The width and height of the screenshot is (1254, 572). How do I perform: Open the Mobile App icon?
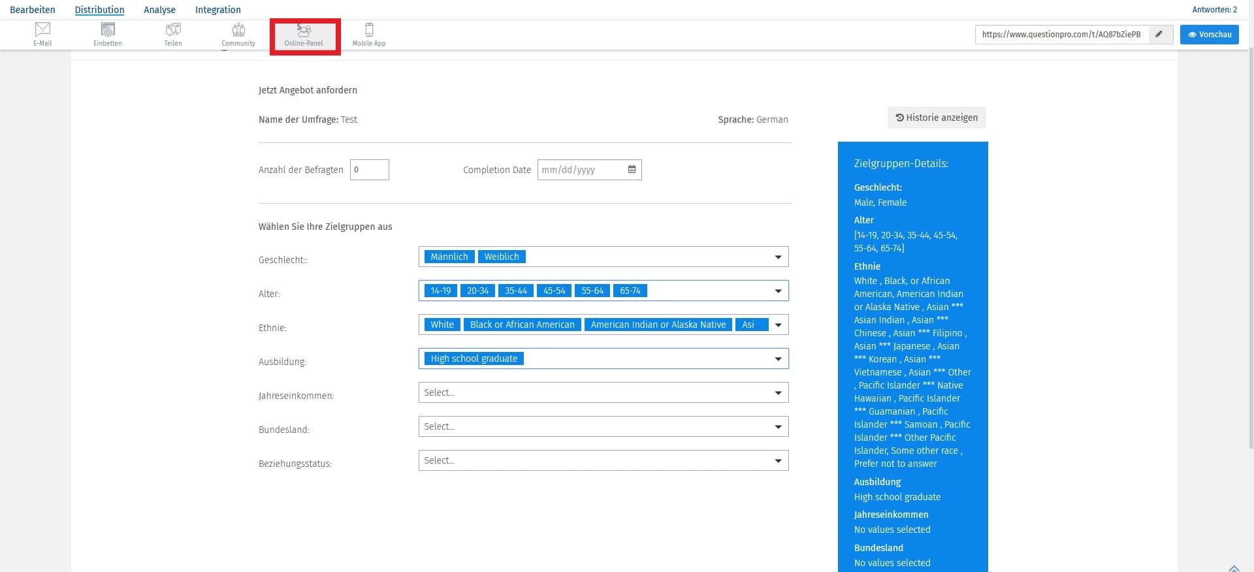(x=369, y=34)
